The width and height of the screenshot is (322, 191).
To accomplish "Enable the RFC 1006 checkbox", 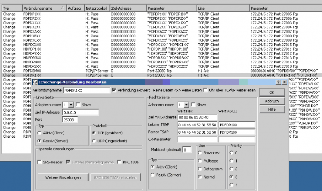I will (x=120, y=162).
